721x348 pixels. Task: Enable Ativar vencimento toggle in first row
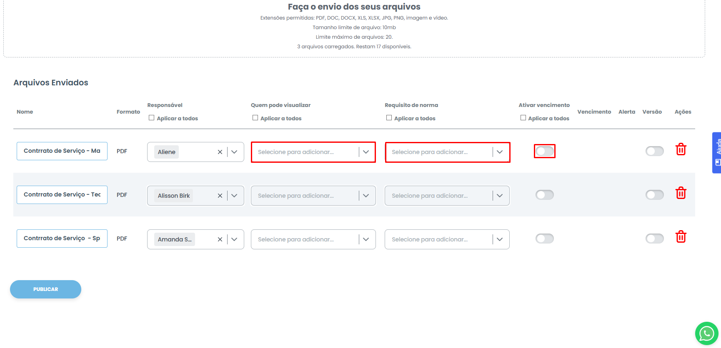[544, 151]
